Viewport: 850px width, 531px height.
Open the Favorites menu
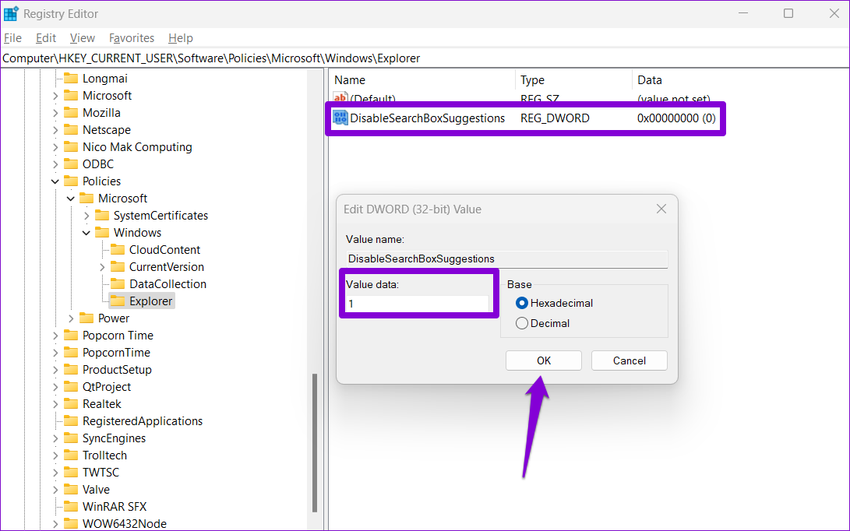(132, 38)
